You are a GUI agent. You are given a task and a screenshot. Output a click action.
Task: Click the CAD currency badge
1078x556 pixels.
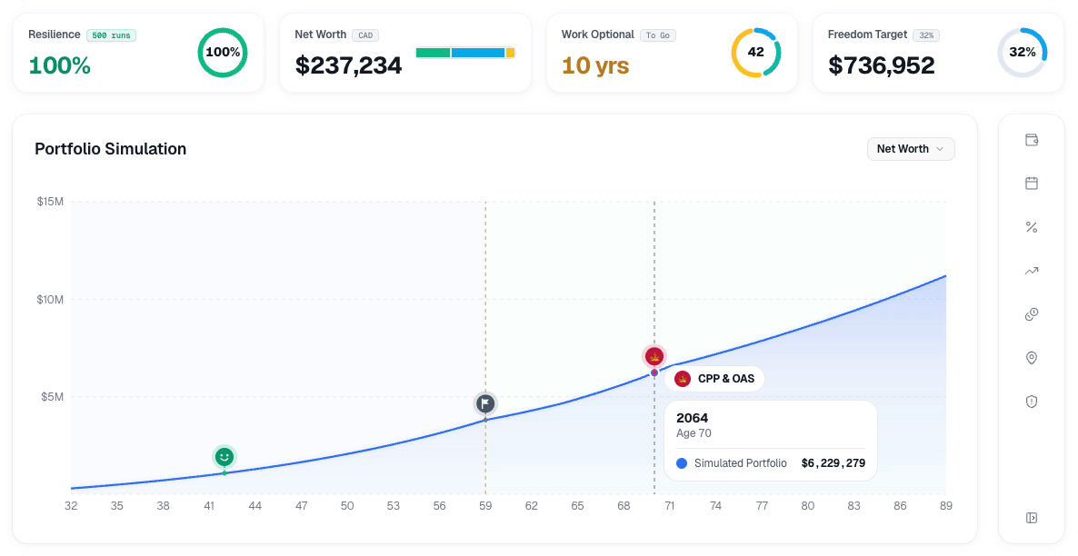(x=365, y=35)
